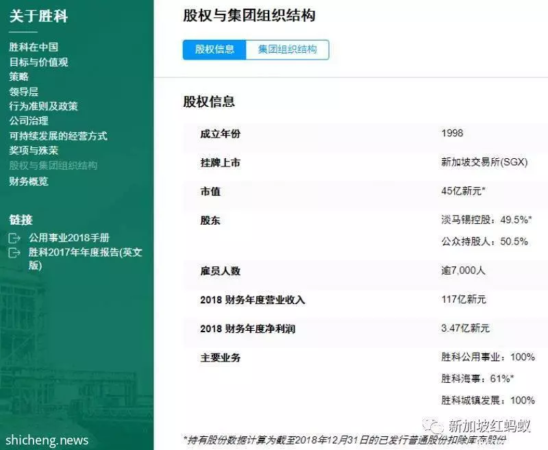
Task: Open 胜科在中国 in the sidebar
Action: [34, 47]
